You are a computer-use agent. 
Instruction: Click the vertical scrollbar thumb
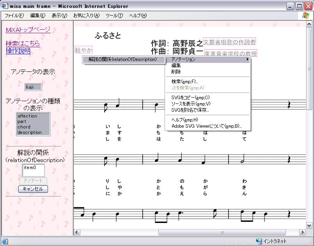click(x=309, y=69)
